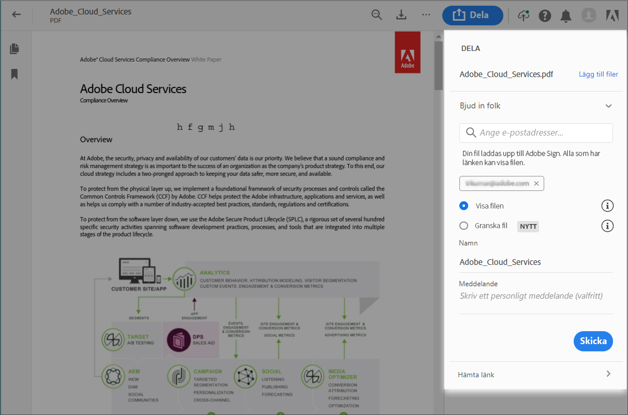Screen dimensions: 628x415
Task: Click the Adobe Cloud Services document heading
Action: (x=133, y=89)
